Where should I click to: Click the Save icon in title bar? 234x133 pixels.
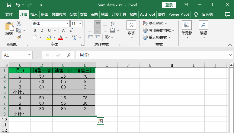coord(9,5)
